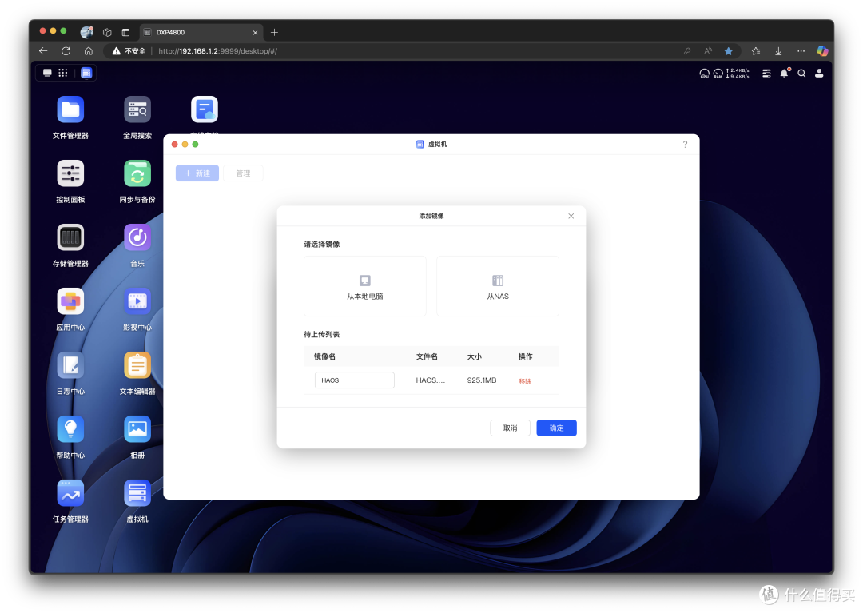Viewport: 863px width, 613px height.
Task: Choose 从NAS image source
Action: [x=498, y=286]
